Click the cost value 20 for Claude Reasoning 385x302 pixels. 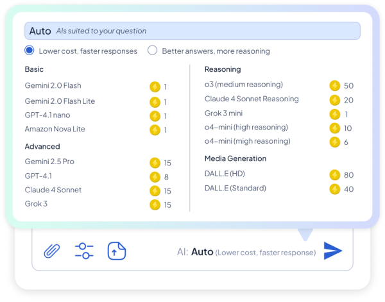(348, 100)
